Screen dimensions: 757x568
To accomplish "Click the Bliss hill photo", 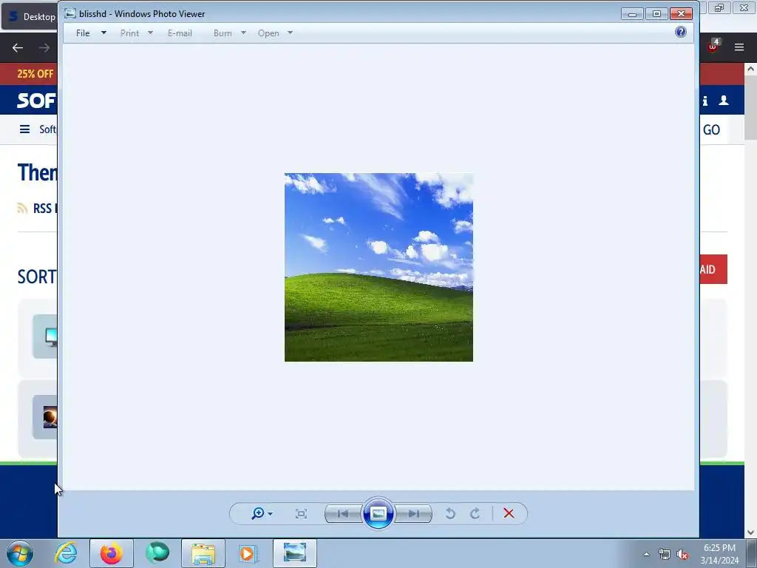I will tap(378, 267).
